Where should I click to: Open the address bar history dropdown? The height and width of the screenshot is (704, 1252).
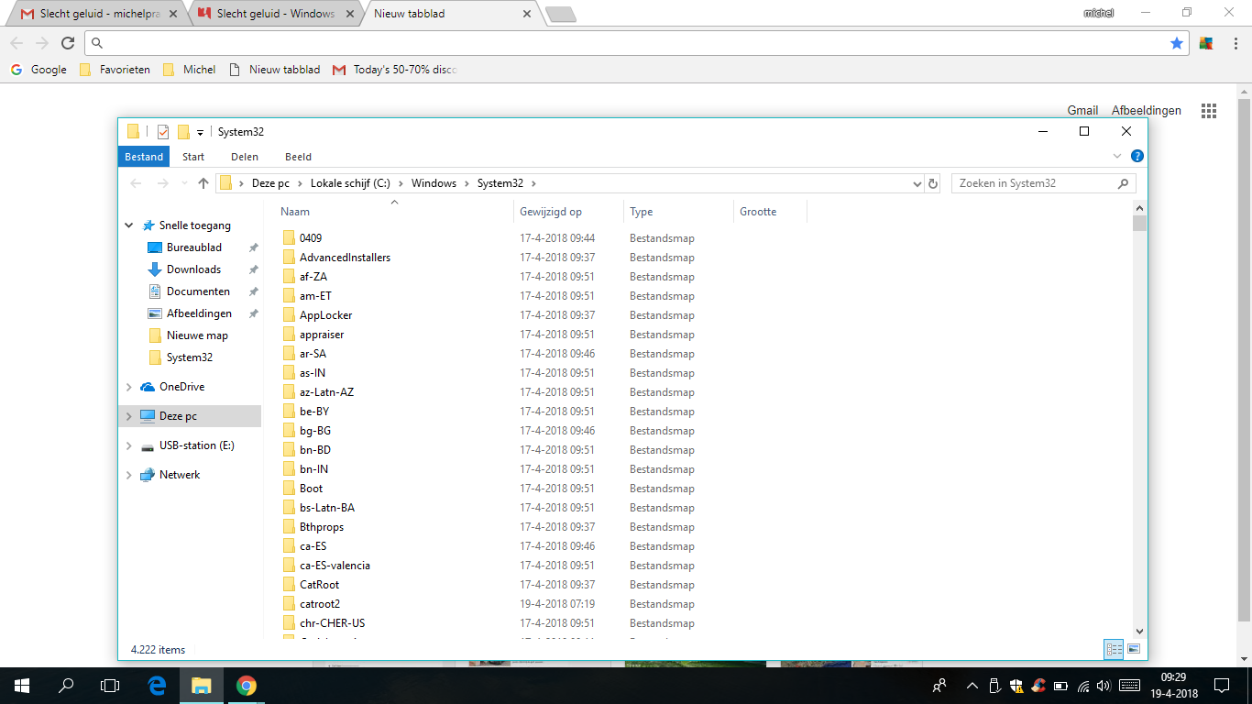917,183
